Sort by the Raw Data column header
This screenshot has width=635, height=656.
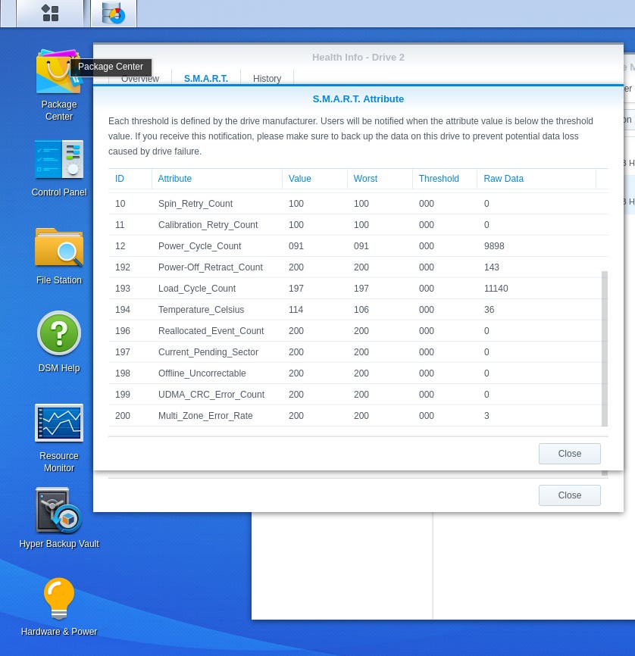pyautogui.click(x=536, y=179)
